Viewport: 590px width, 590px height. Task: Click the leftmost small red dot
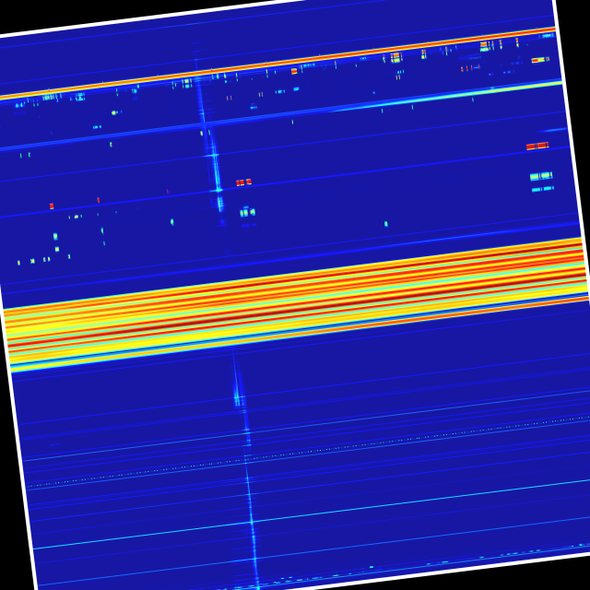pyautogui.click(x=52, y=206)
